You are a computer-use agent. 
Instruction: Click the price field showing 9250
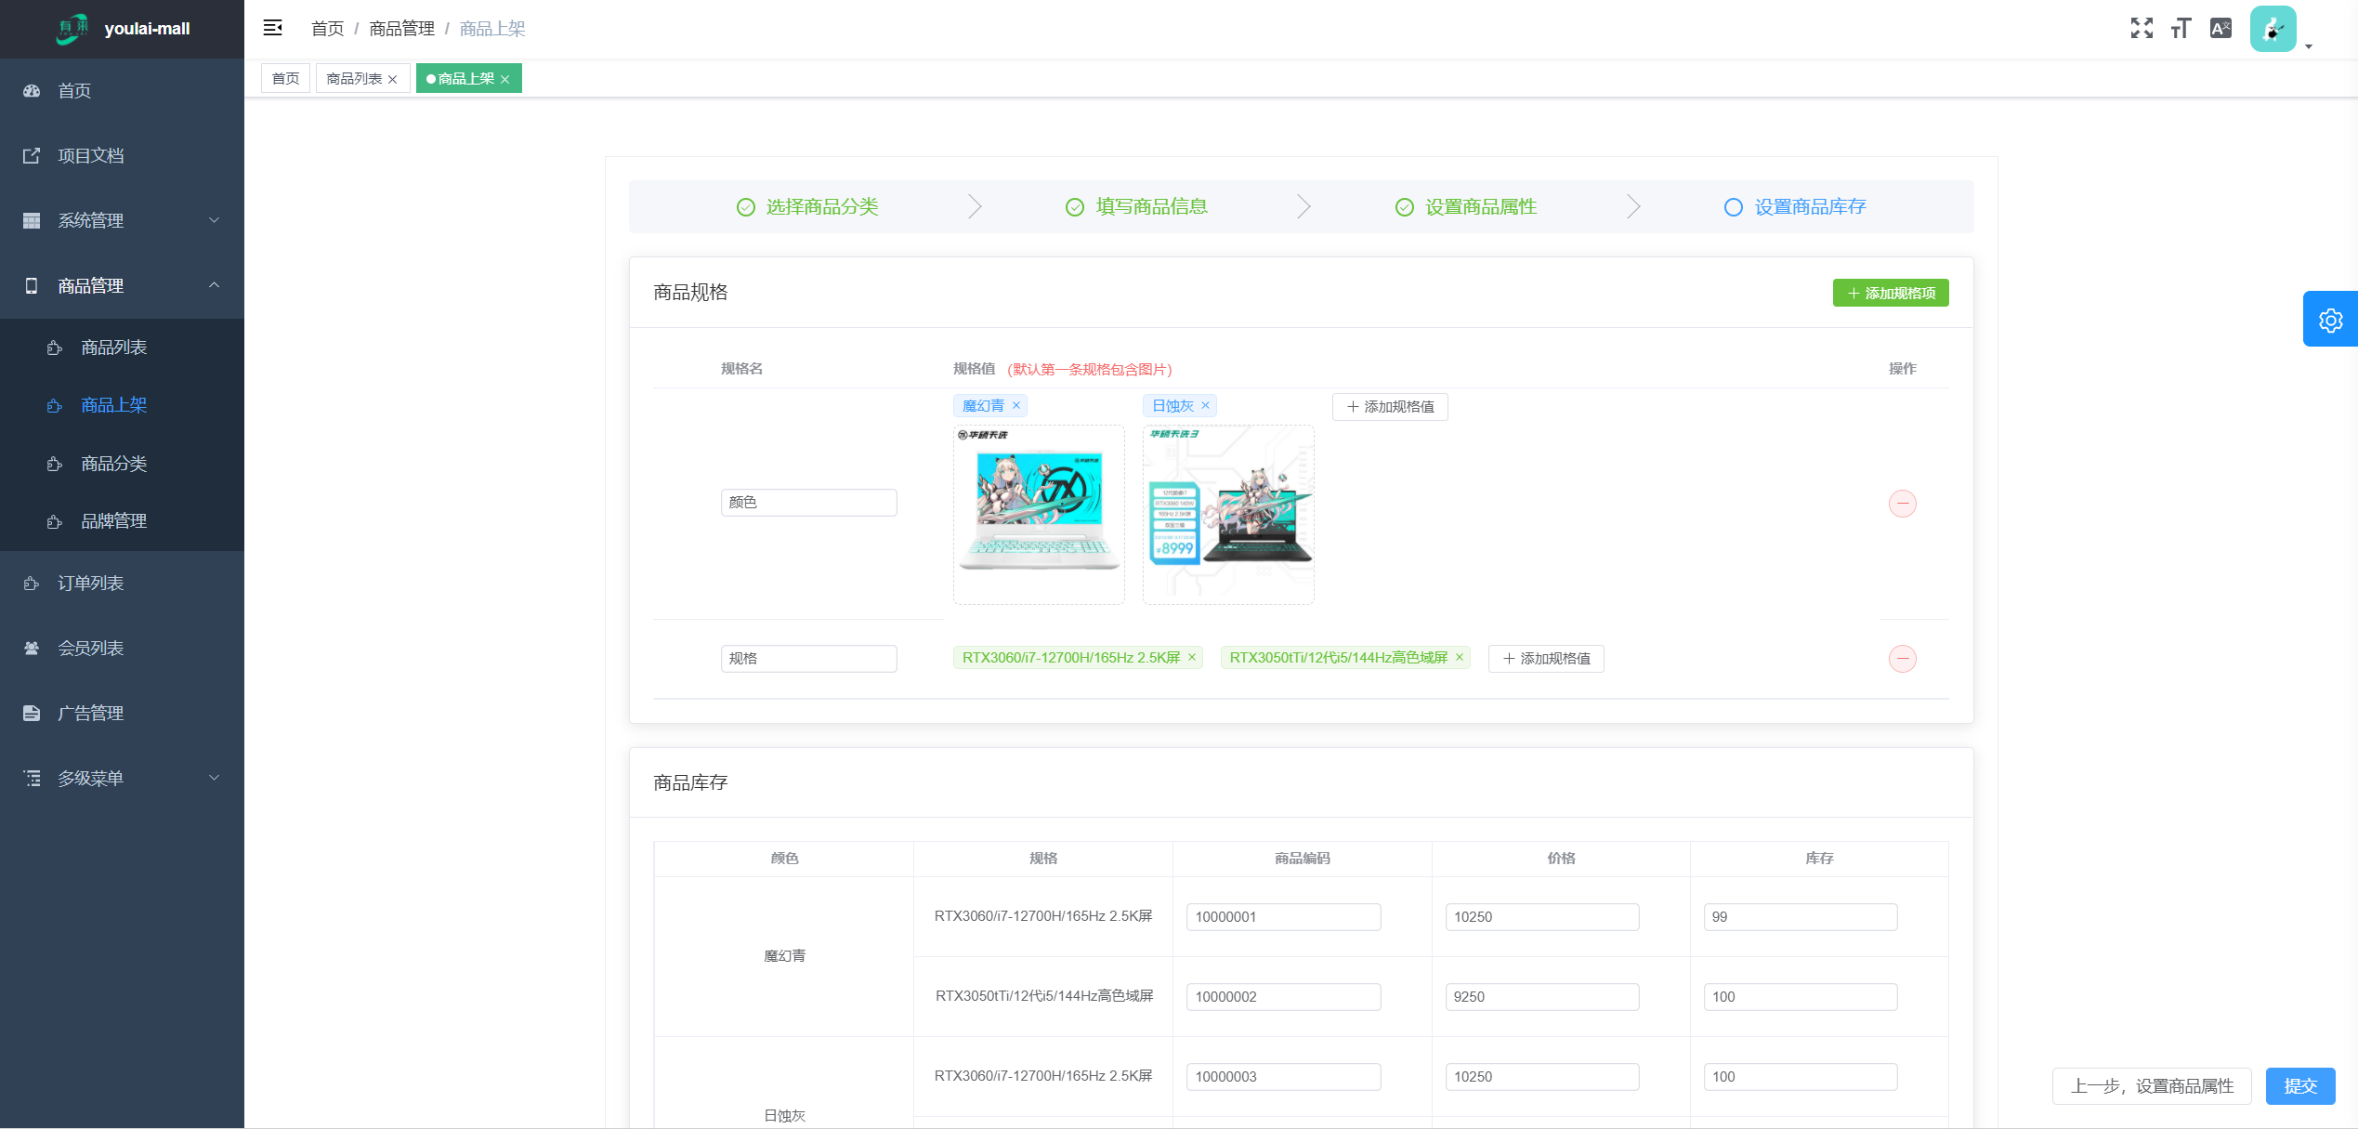tap(1541, 996)
